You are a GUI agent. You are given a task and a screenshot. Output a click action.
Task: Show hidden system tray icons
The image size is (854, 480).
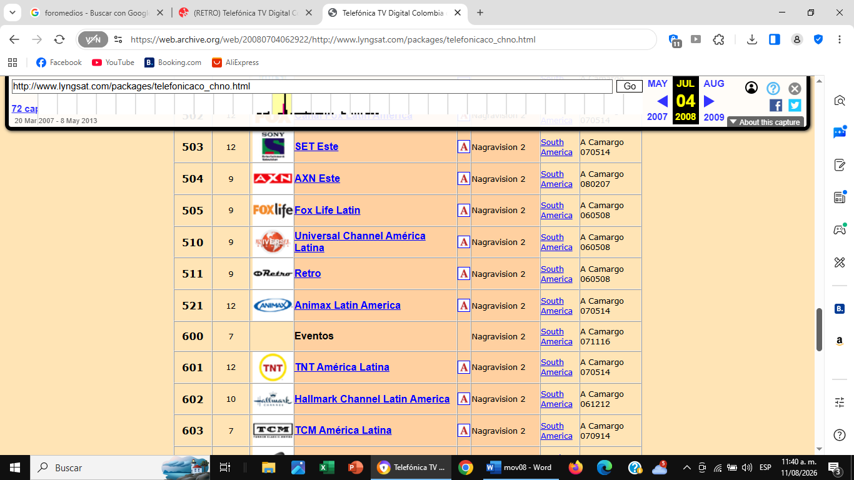coord(686,467)
